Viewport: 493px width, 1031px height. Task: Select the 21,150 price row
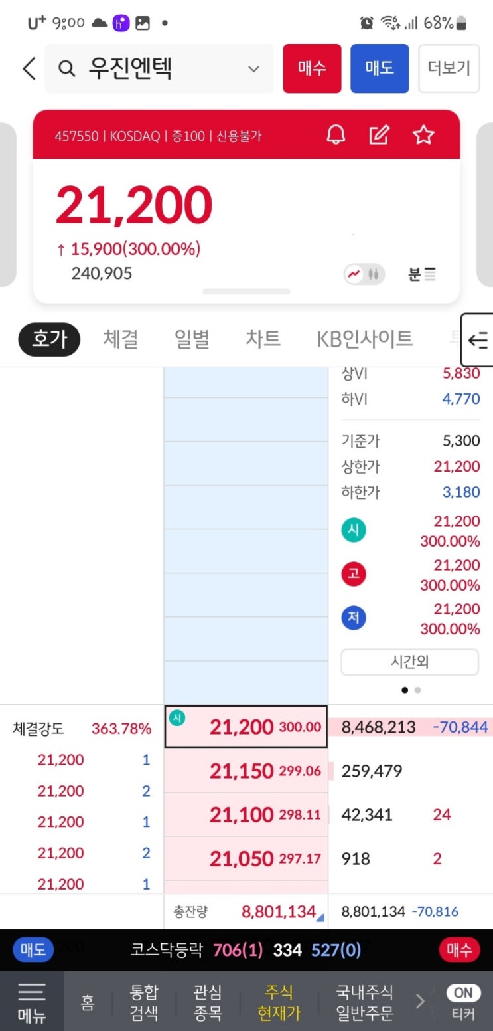(x=246, y=771)
